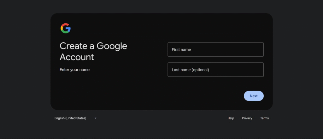Click the 'Create a Google Account' heading

coord(93,51)
